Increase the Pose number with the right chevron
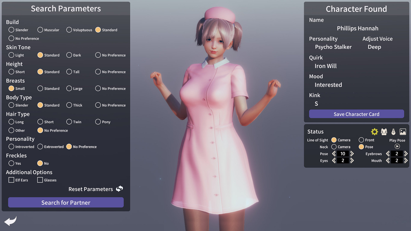411x231 pixels. tap(352, 154)
